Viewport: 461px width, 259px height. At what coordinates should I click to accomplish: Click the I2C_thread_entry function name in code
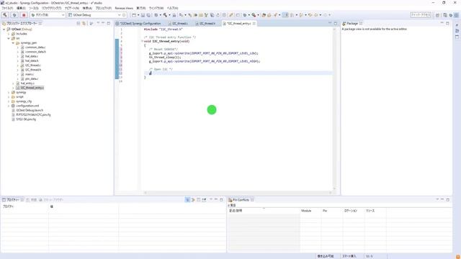tap(166, 42)
